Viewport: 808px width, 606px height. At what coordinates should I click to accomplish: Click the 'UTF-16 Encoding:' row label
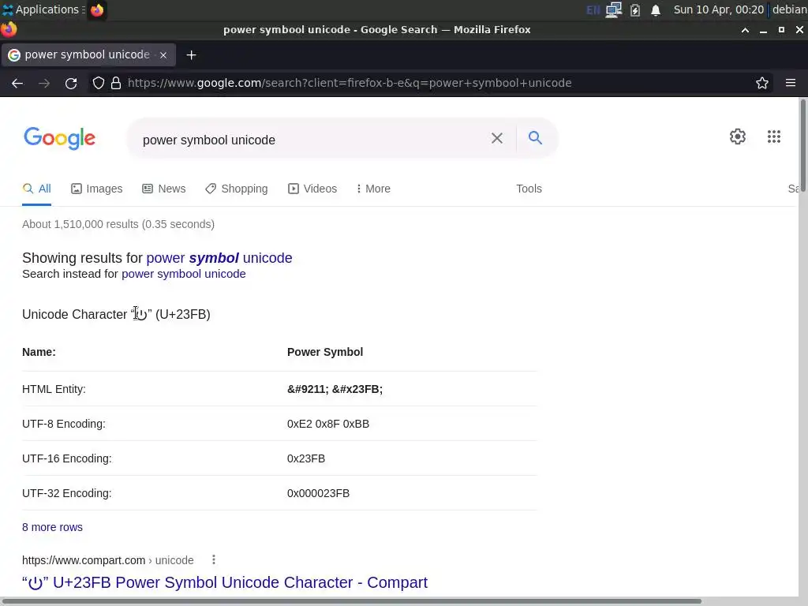66,458
